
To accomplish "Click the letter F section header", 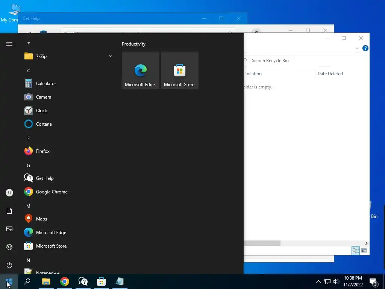I will [29, 138].
